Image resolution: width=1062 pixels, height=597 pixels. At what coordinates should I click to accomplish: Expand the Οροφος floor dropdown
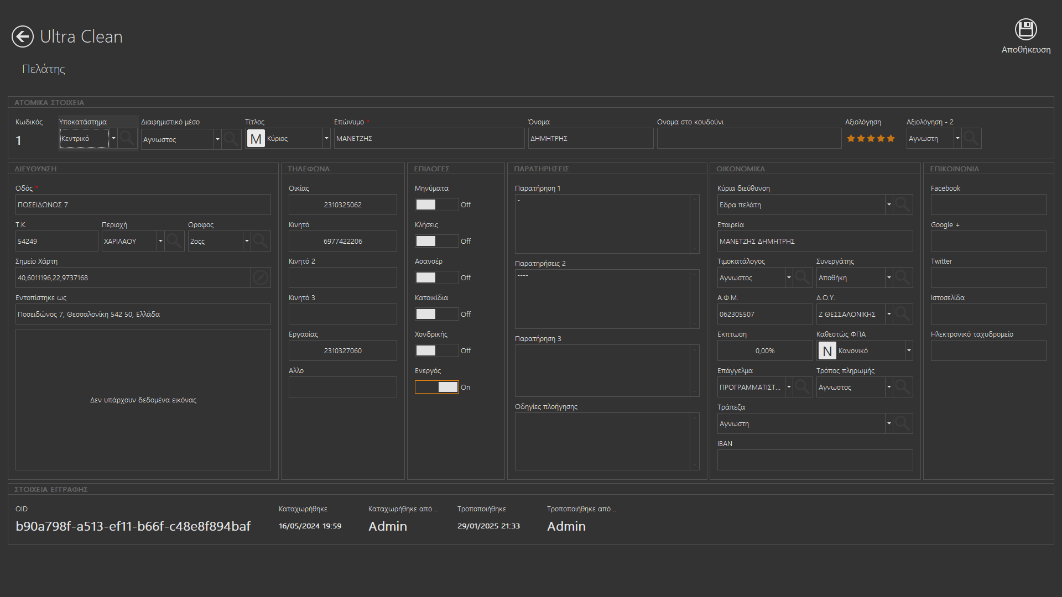coord(247,241)
